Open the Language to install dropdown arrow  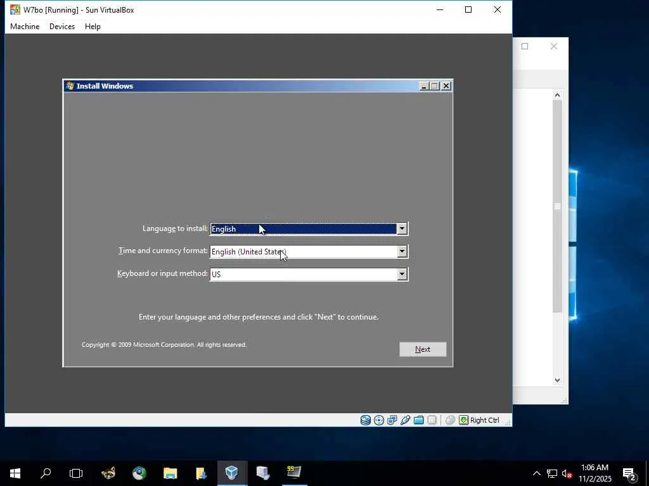click(402, 229)
